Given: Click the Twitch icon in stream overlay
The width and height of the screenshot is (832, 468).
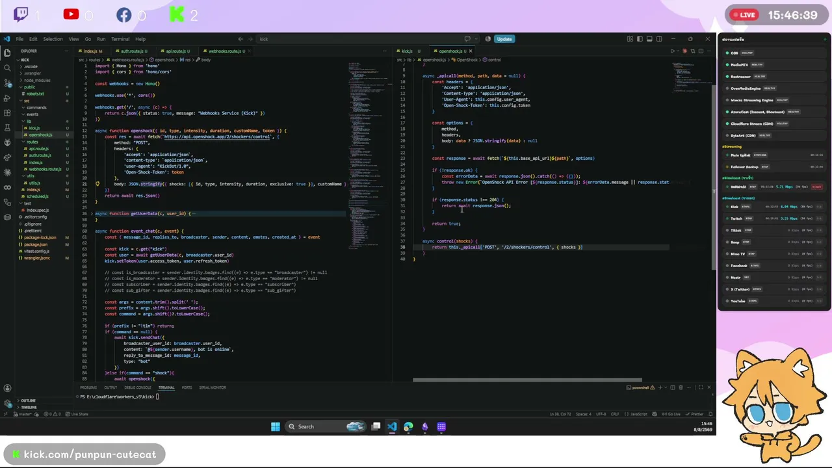Looking at the screenshot, I should (20, 14).
